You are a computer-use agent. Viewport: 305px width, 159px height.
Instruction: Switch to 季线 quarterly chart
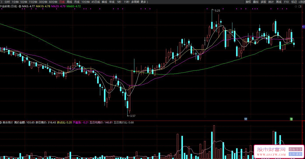[104, 2]
